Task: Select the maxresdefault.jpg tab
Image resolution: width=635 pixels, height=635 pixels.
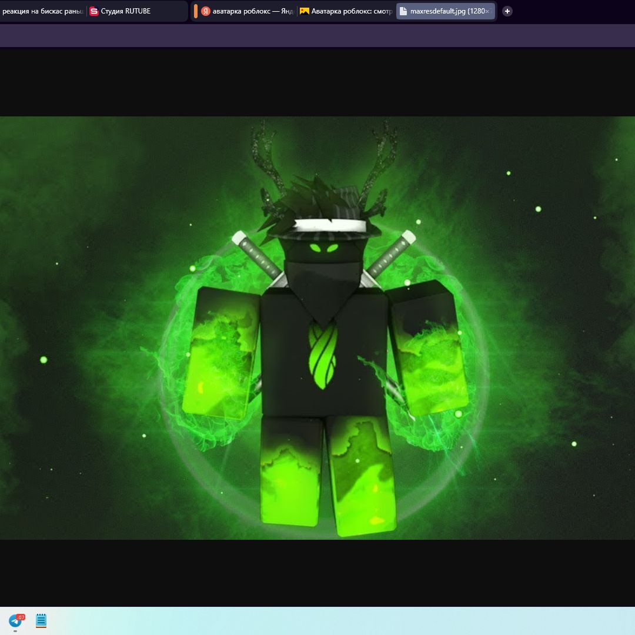Action: click(446, 11)
